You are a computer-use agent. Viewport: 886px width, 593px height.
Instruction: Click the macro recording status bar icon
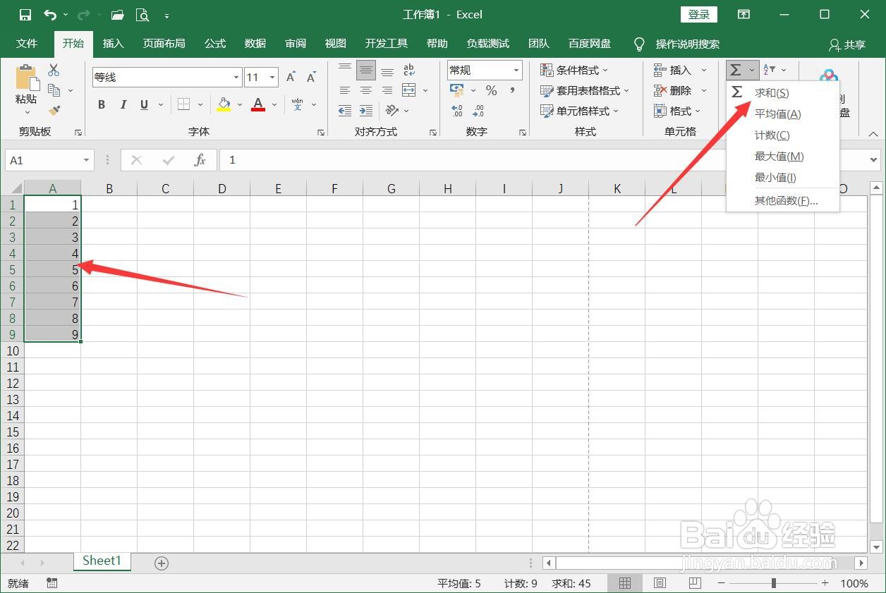click(x=51, y=583)
